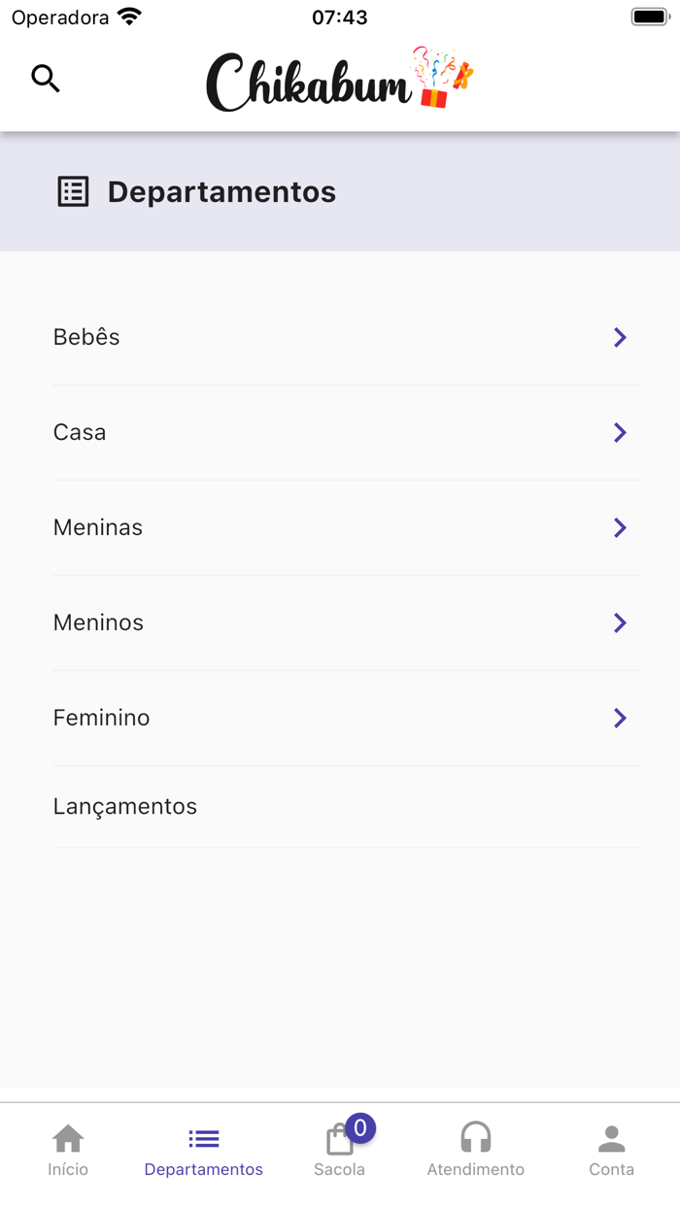The height and width of the screenshot is (1208, 680).
Task: Open the Meninas category arrow
Action: coord(620,527)
